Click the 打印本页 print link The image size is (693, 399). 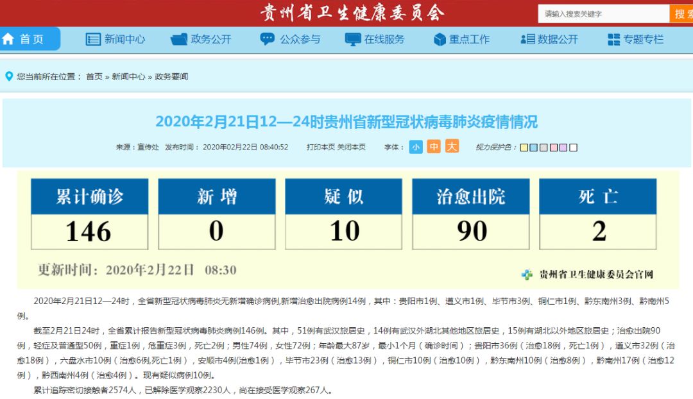tap(321, 147)
